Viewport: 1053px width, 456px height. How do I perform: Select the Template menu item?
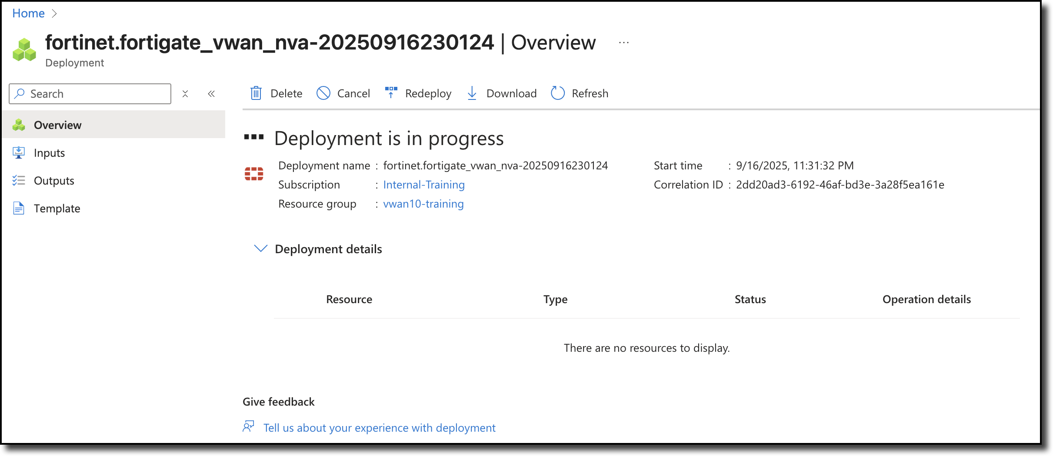(57, 208)
